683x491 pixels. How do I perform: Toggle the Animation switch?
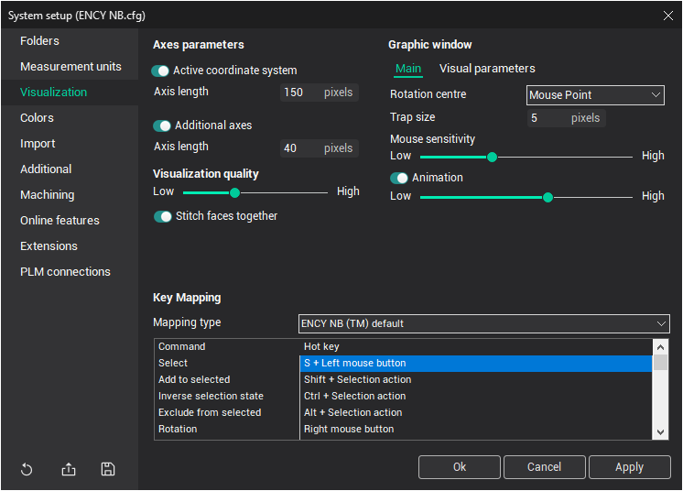click(399, 178)
